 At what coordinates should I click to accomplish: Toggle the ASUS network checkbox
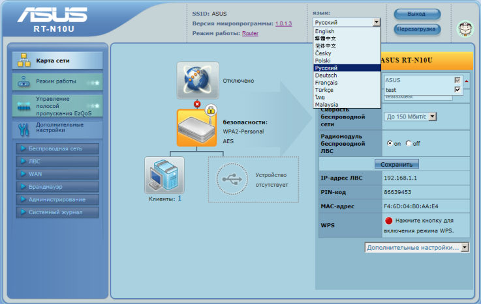click(458, 80)
